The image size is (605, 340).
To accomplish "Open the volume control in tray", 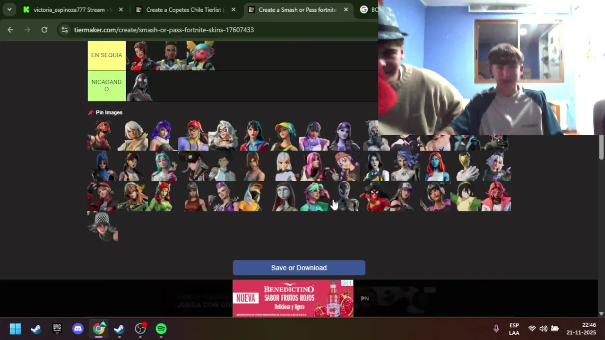I will point(543,329).
